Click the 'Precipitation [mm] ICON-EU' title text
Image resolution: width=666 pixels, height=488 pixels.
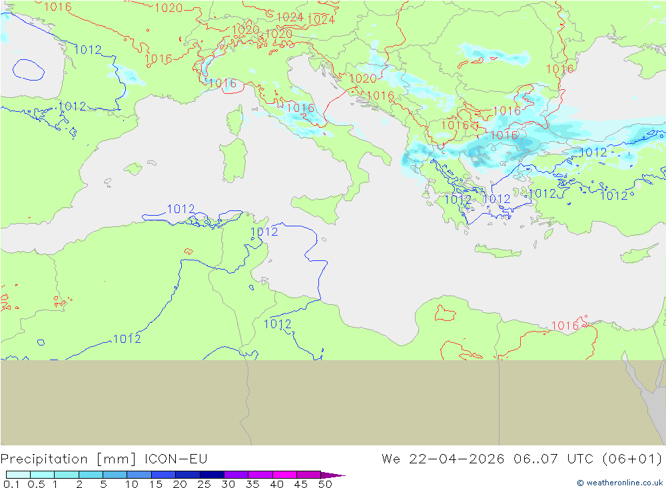pyautogui.click(x=104, y=459)
